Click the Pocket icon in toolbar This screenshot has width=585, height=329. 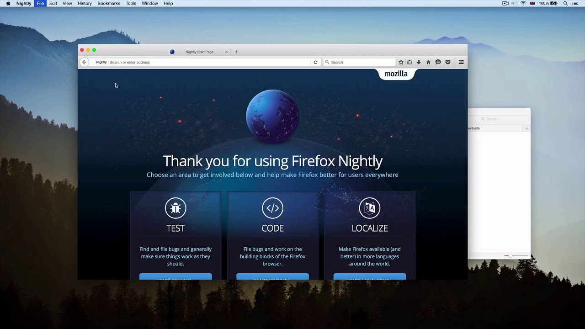pos(448,62)
